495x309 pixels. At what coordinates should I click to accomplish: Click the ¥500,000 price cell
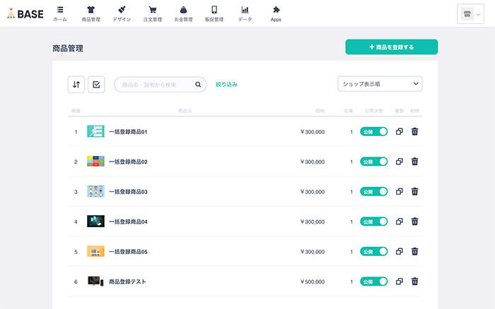pyautogui.click(x=313, y=281)
